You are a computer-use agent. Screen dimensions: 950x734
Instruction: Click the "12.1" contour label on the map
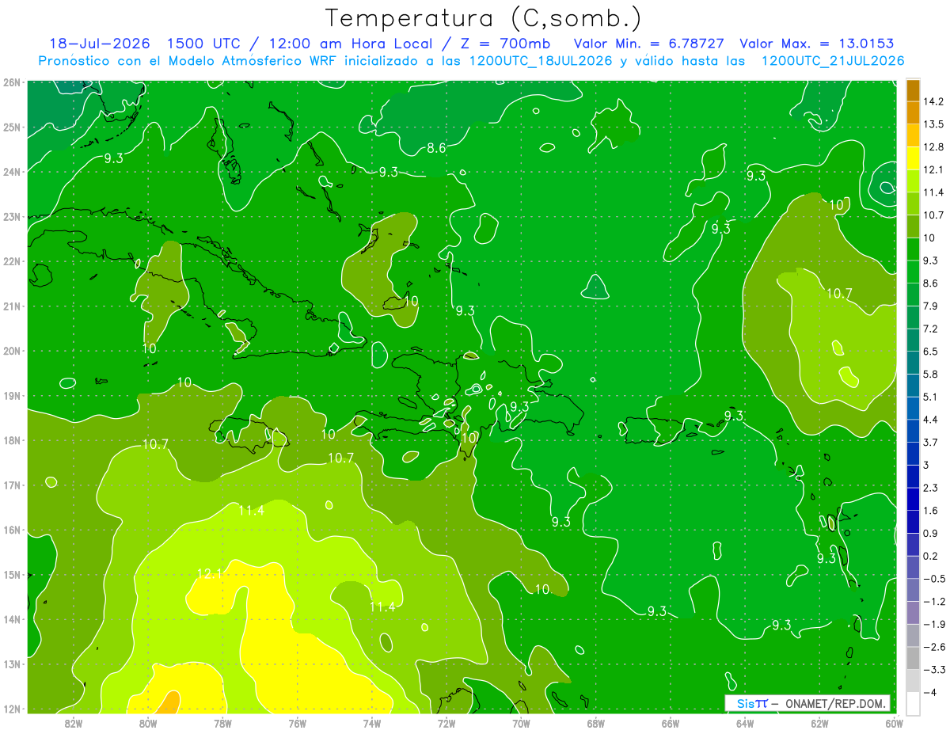211,573
